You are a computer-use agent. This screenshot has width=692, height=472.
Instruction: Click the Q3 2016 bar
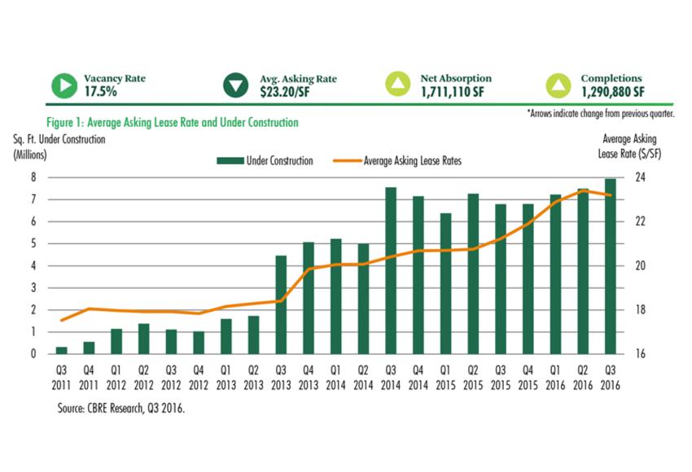[x=611, y=266]
